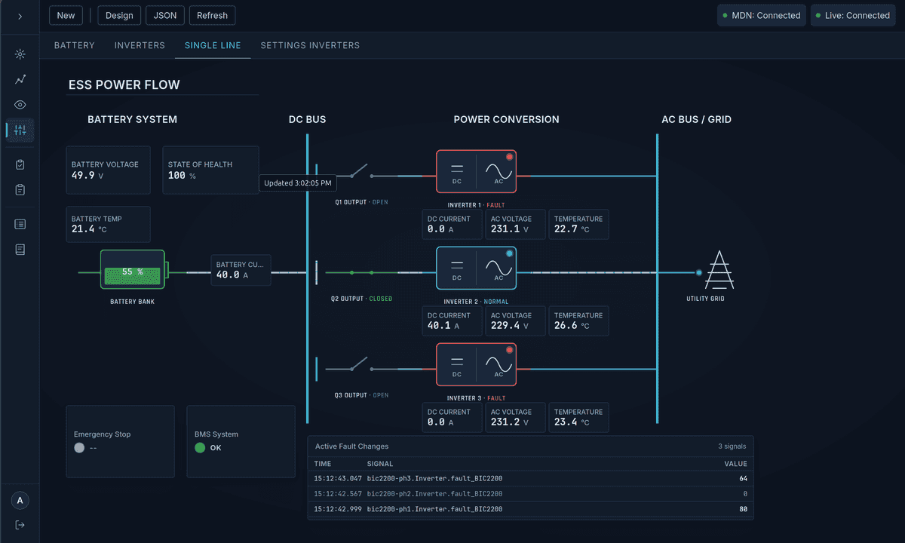The width and height of the screenshot is (905, 543).
Task: Open the eye view icon in sidebar
Action: point(20,105)
